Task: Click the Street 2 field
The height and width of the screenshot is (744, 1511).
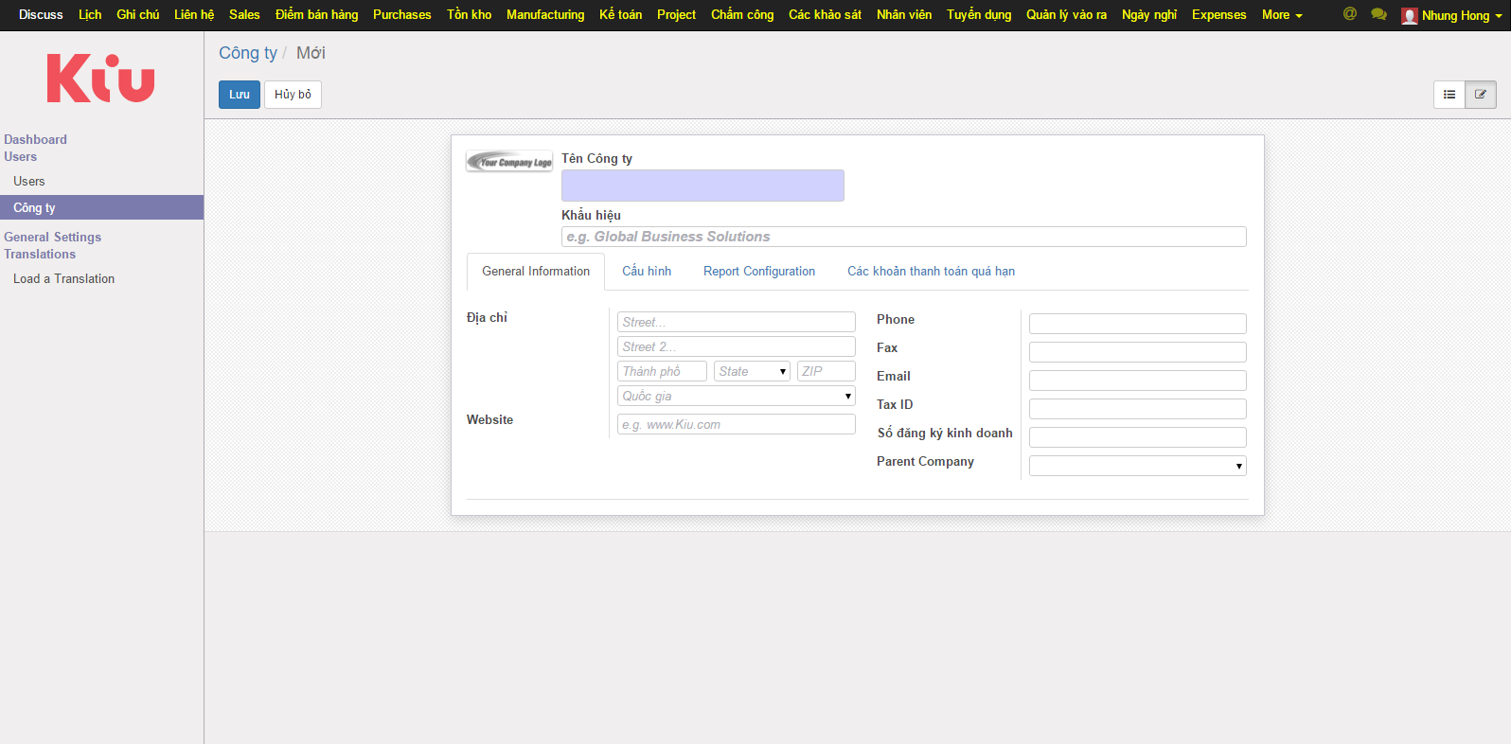Action: pos(737,346)
